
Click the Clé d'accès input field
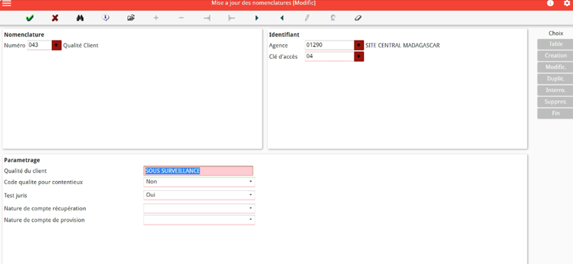coord(329,57)
